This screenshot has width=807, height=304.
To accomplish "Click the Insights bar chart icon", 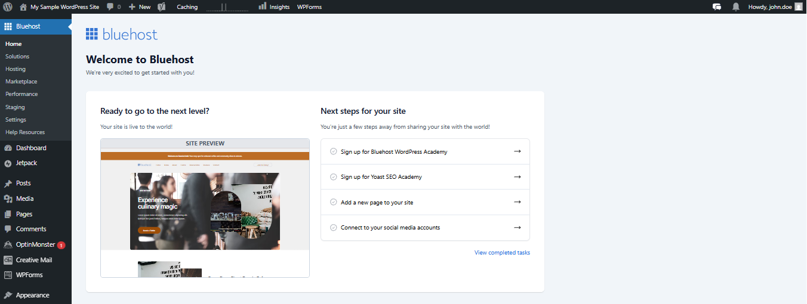I will click(x=263, y=6).
